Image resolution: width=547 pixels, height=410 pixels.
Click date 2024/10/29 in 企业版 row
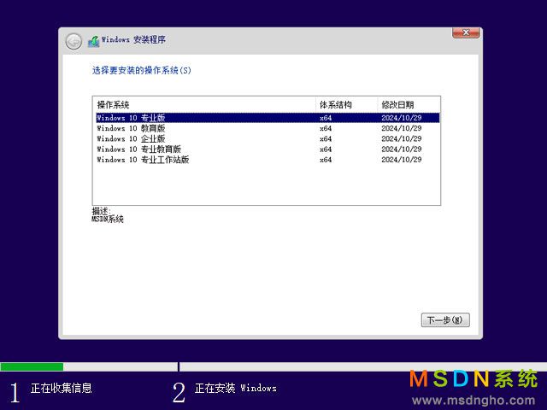point(402,138)
